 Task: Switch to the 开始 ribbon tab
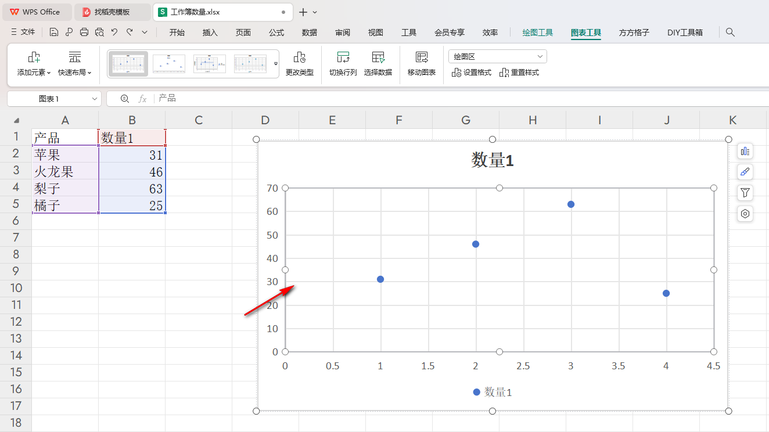click(x=177, y=33)
